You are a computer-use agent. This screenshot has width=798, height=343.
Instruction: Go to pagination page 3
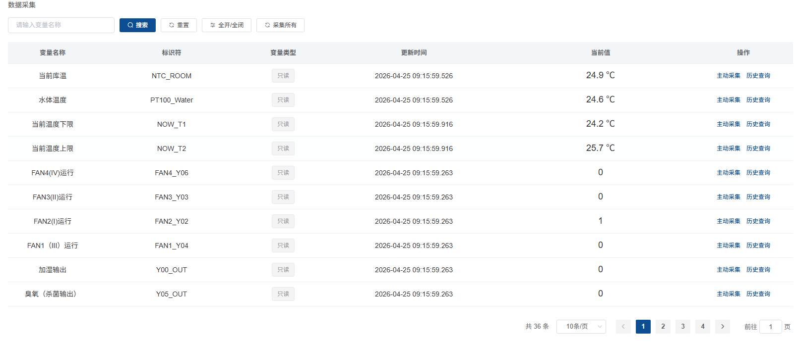pos(683,327)
